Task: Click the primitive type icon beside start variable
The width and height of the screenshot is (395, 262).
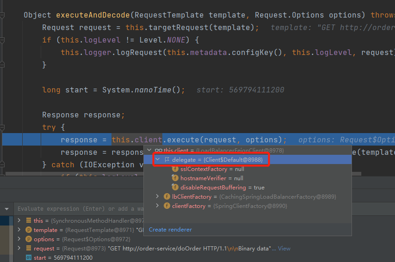Action: (29, 258)
